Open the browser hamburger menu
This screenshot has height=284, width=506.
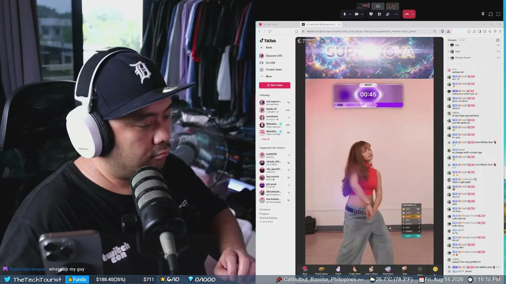tap(500, 31)
